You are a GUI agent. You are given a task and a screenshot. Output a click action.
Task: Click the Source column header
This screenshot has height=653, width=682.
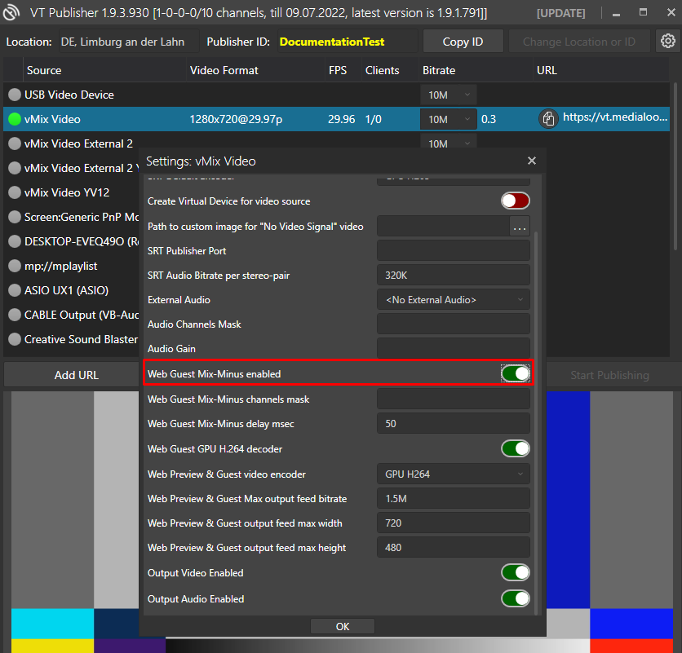(44, 70)
